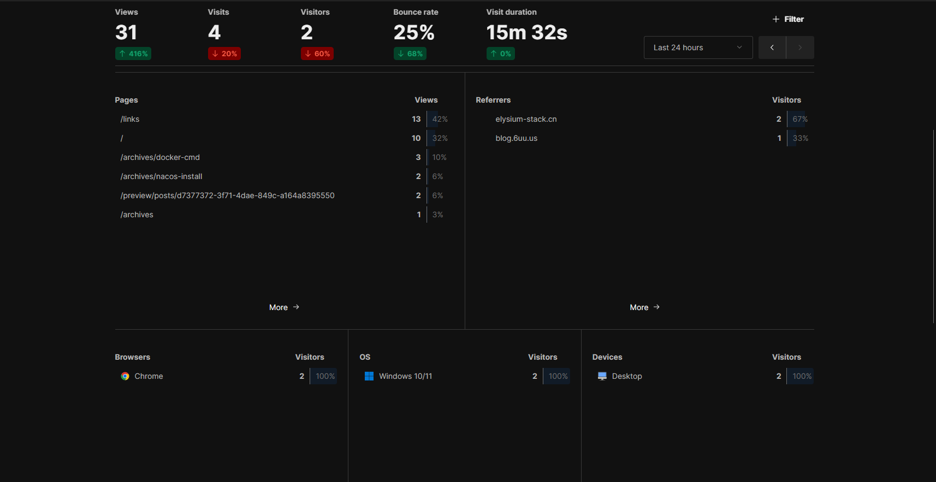The width and height of the screenshot is (936, 482).
Task: Click the next period arrow button
Action: [x=800, y=47]
